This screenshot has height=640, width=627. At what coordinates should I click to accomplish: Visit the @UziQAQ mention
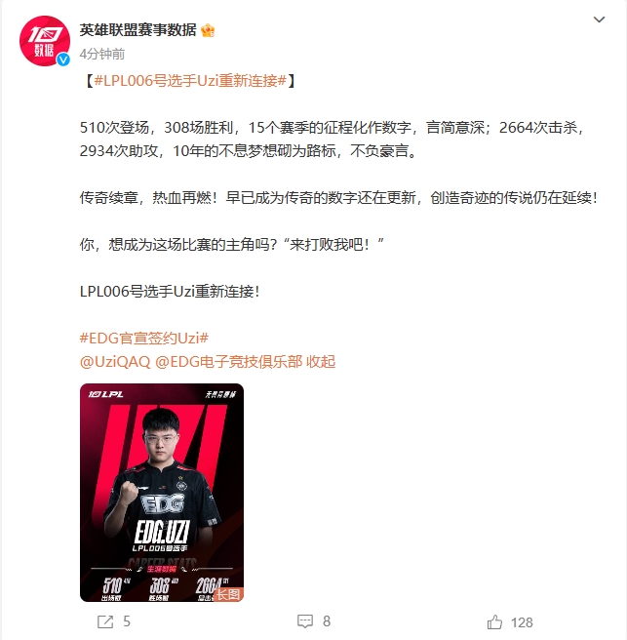[x=115, y=362]
